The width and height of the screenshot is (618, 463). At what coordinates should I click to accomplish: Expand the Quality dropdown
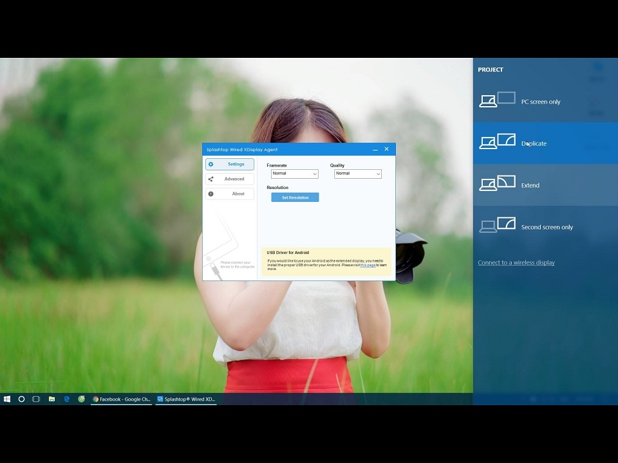coord(358,174)
